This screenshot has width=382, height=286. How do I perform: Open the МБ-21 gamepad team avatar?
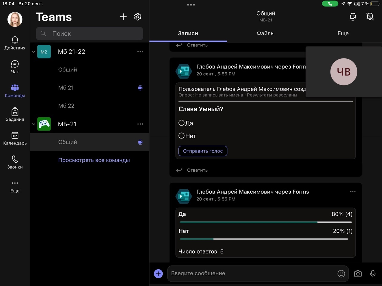click(44, 124)
